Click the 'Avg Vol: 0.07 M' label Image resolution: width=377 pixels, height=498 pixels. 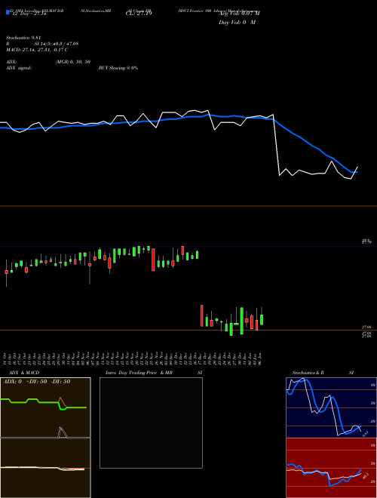point(239,14)
